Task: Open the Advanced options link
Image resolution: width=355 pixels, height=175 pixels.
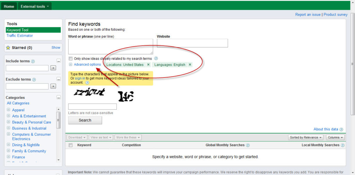Action: [87, 65]
